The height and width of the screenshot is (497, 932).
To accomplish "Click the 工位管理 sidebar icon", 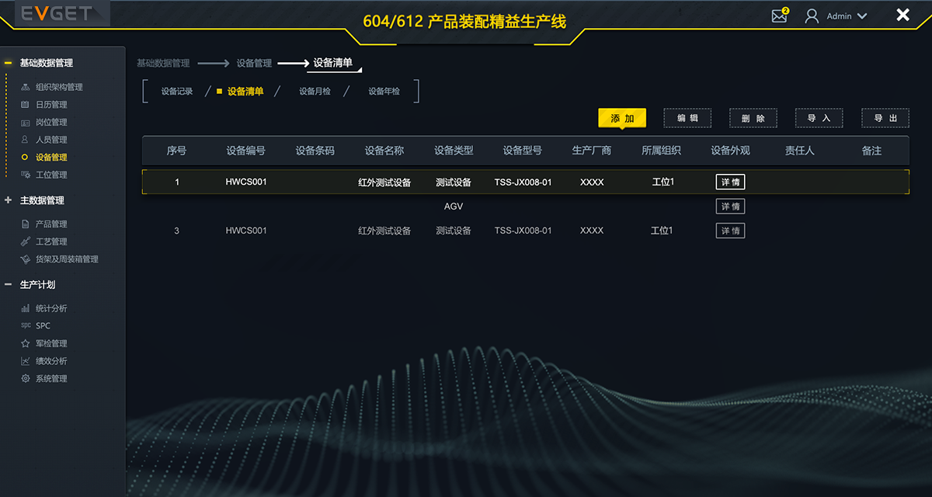I will (x=26, y=175).
